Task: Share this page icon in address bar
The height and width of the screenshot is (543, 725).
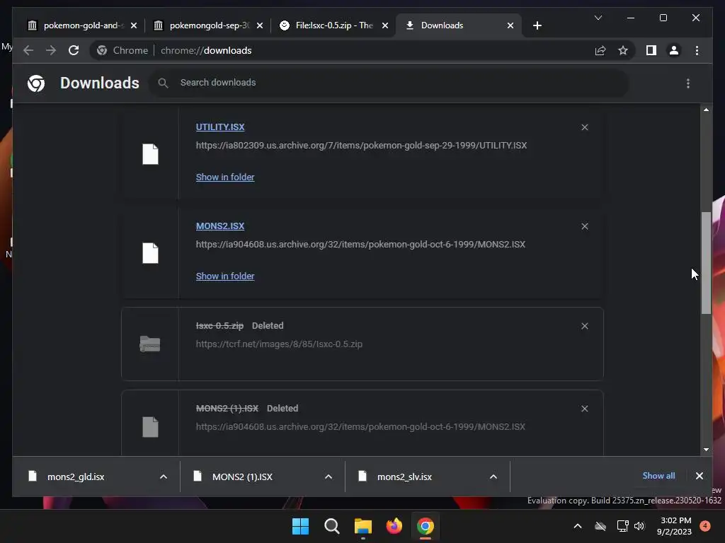Action: click(x=600, y=50)
